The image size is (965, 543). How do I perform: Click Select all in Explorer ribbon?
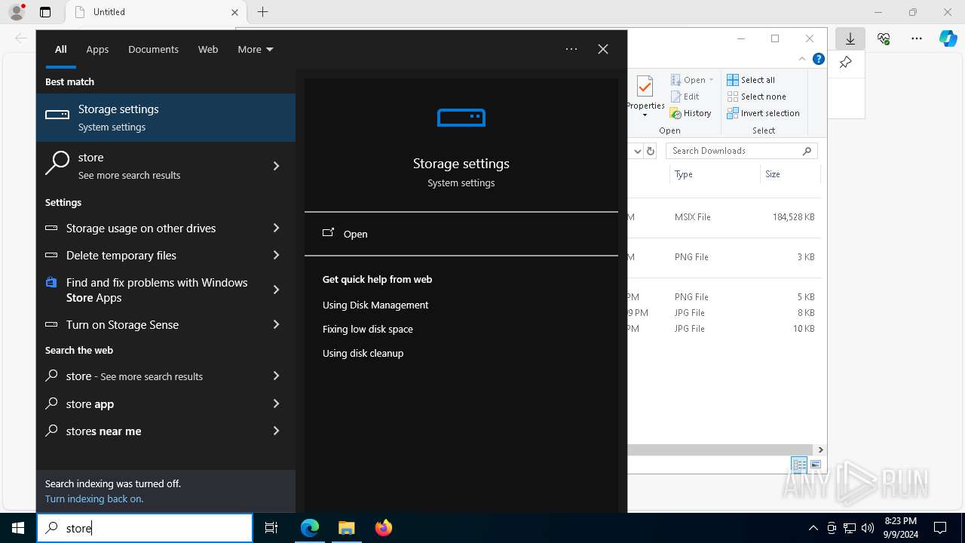751,80
